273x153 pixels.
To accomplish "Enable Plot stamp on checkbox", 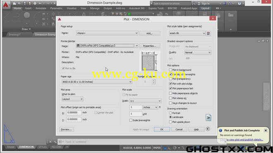I will 170,98.
